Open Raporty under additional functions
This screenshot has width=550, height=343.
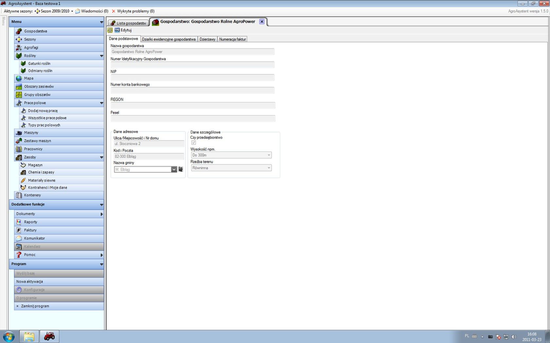point(59,222)
